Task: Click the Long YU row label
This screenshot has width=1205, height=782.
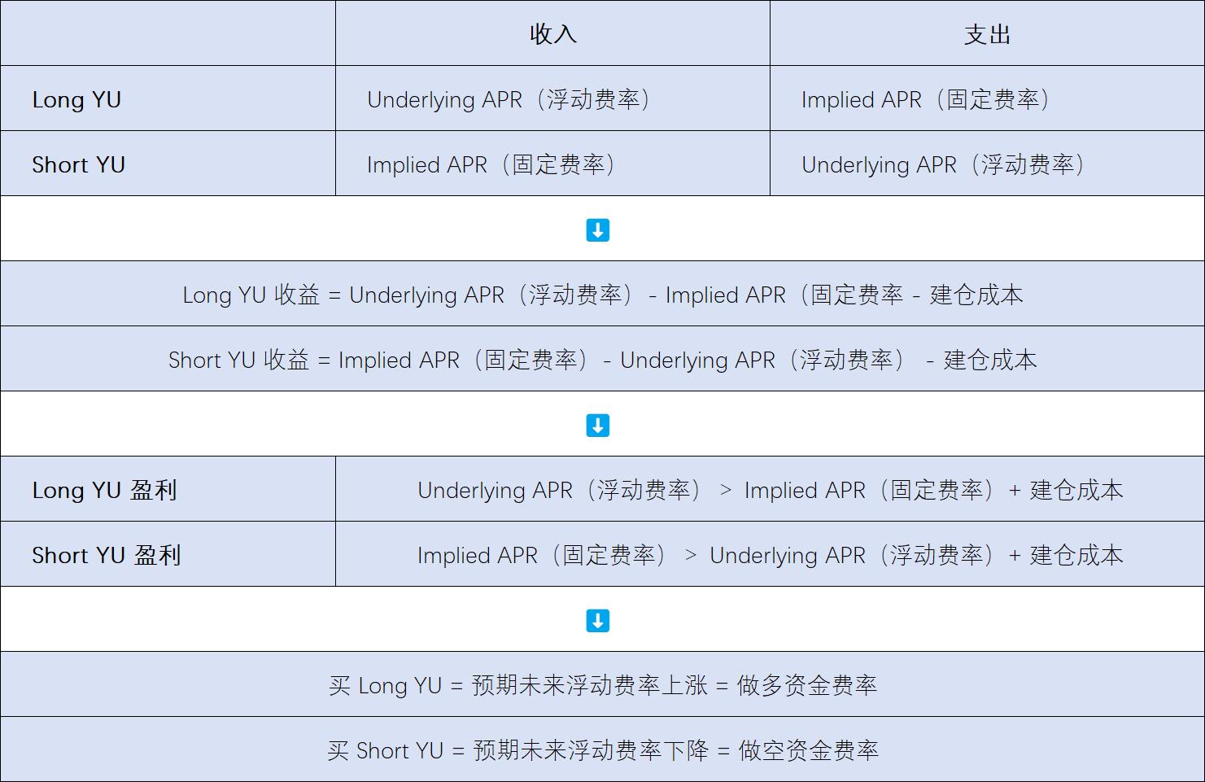Action: [76, 98]
